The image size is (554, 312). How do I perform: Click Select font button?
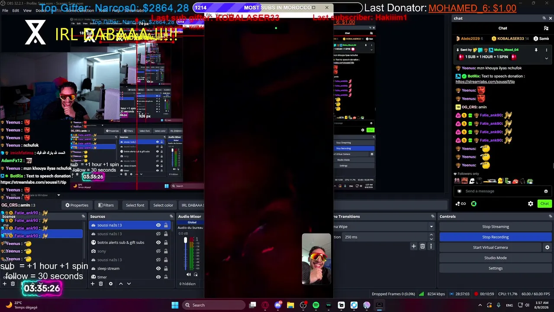pyautogui.click(x=135, y=205)
